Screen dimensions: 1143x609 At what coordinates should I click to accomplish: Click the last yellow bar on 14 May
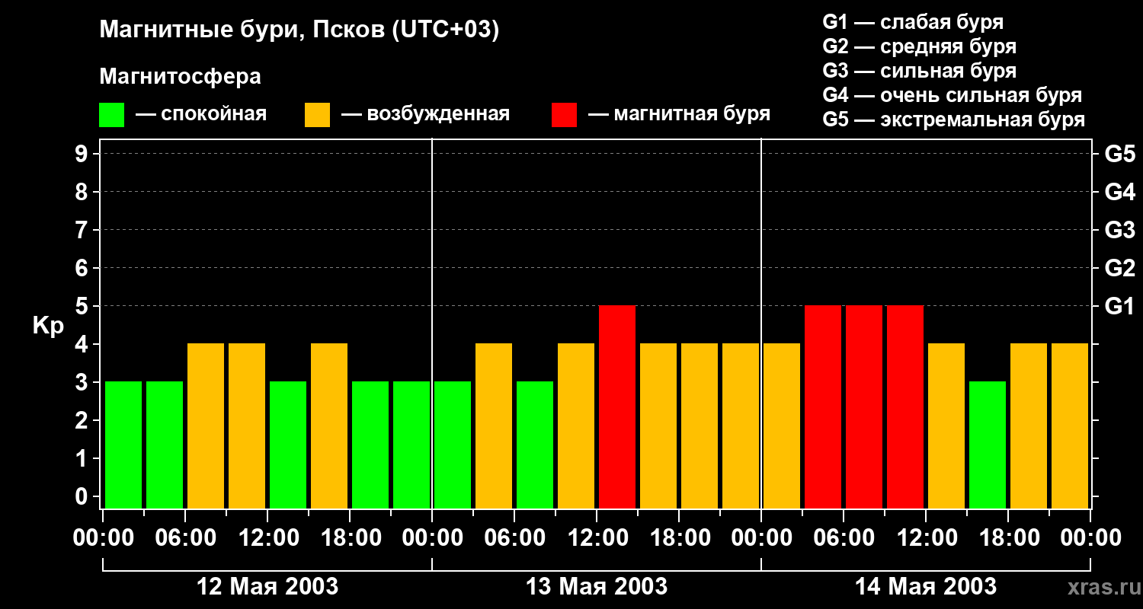[1070, 426]
